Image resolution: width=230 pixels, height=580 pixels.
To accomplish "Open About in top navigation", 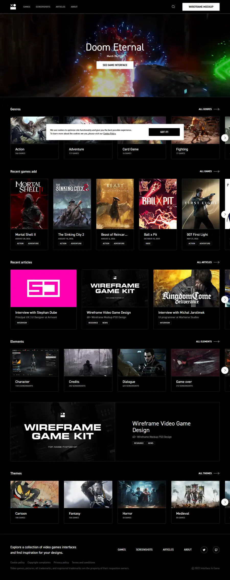I will tap(74, 7).
